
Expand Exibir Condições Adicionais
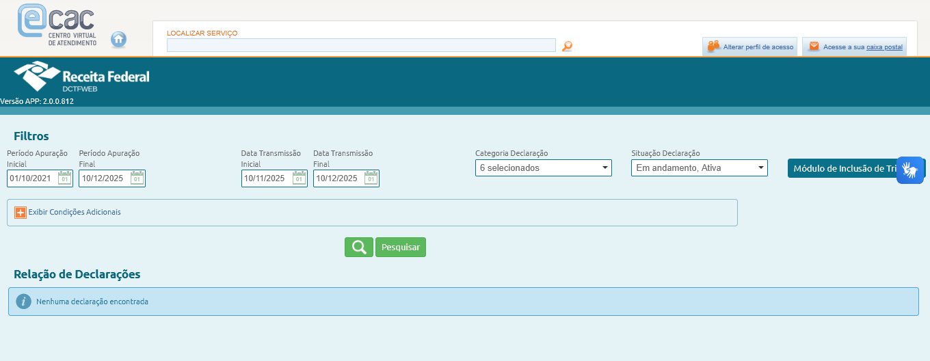[x=75, y=212]
